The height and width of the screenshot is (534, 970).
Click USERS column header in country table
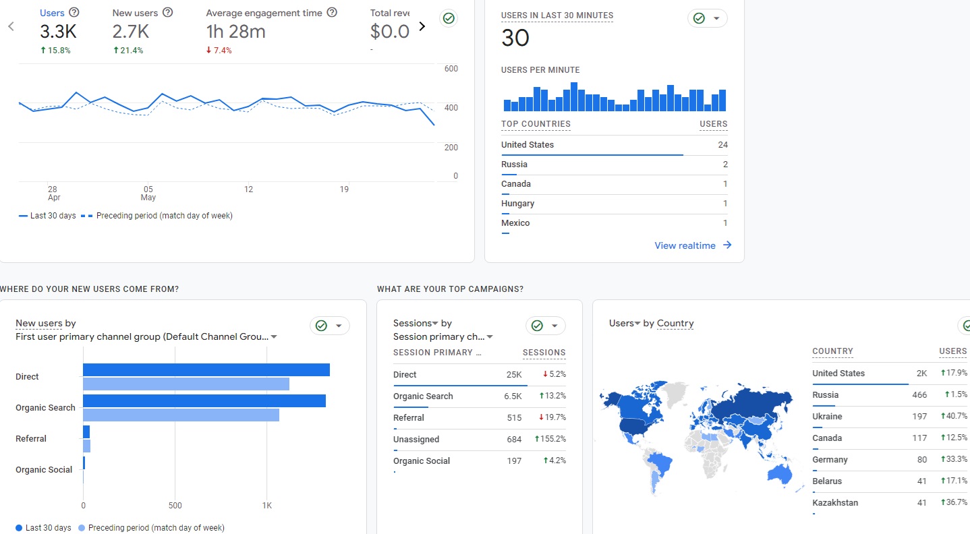[x=953, y=351]
